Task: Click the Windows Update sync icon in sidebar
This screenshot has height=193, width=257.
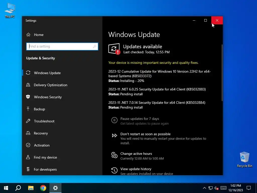Action: (x=28, y=73)
